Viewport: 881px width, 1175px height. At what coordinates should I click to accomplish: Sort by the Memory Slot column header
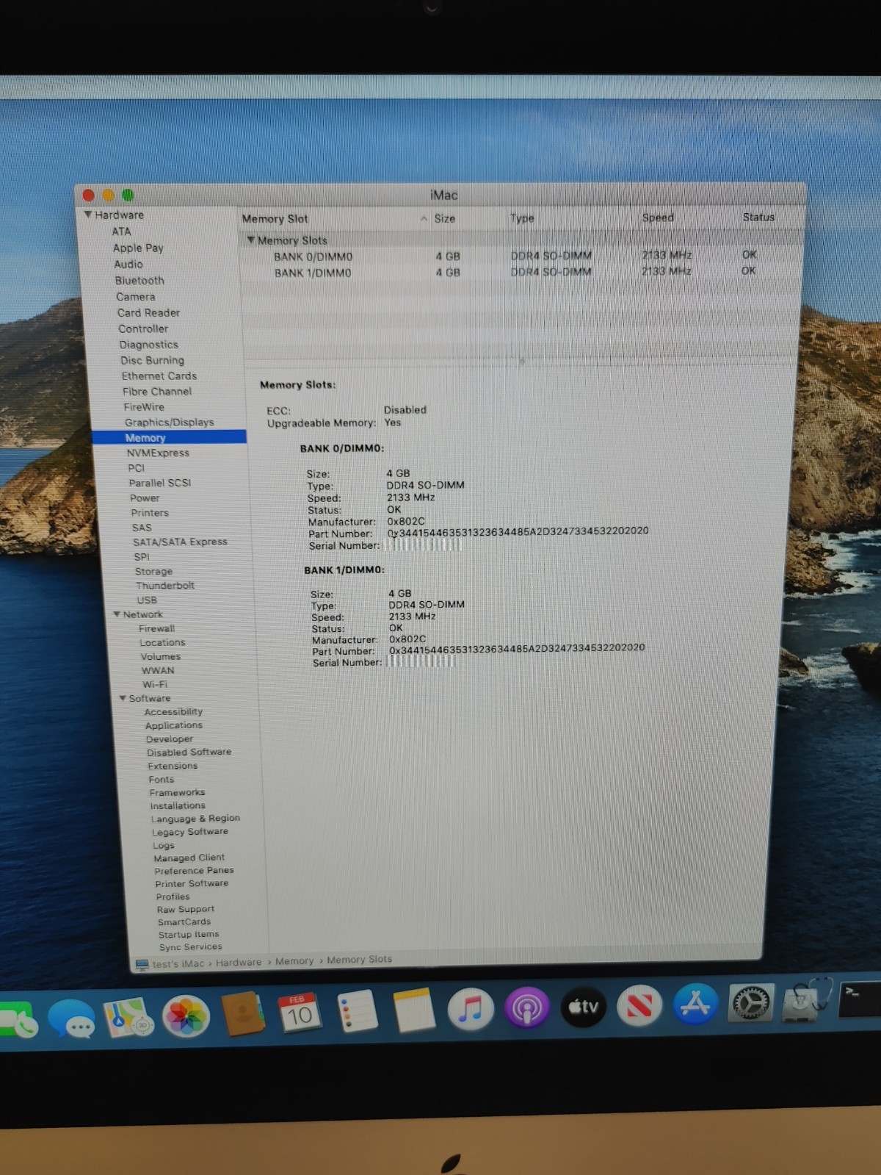[x=276, y=219]
